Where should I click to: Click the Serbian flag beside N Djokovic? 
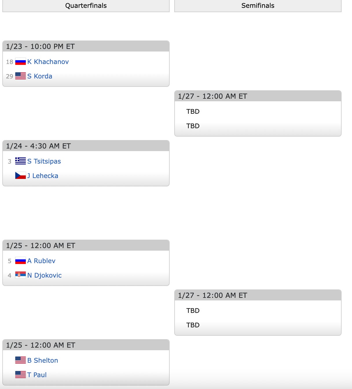(20, 275)
